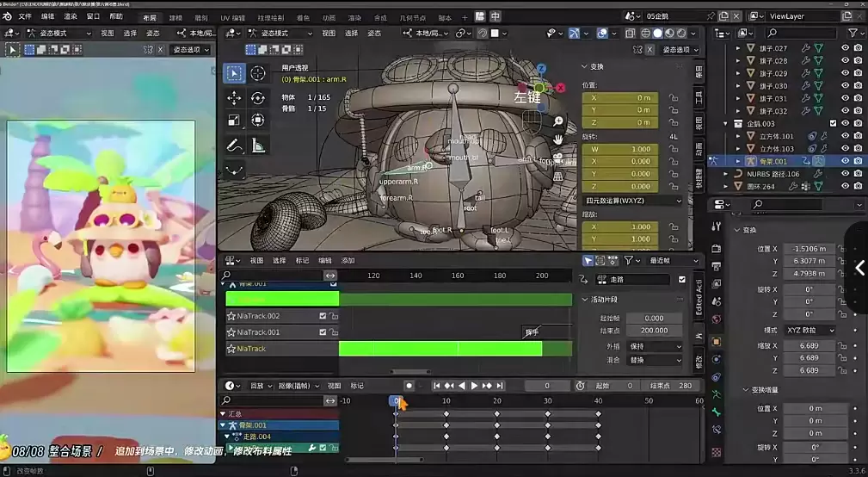The width and height of the screenshot is (868, 477).
Task: Disable rendering for 旗子.030 camera icon
Action: click(x=858, y=86)
